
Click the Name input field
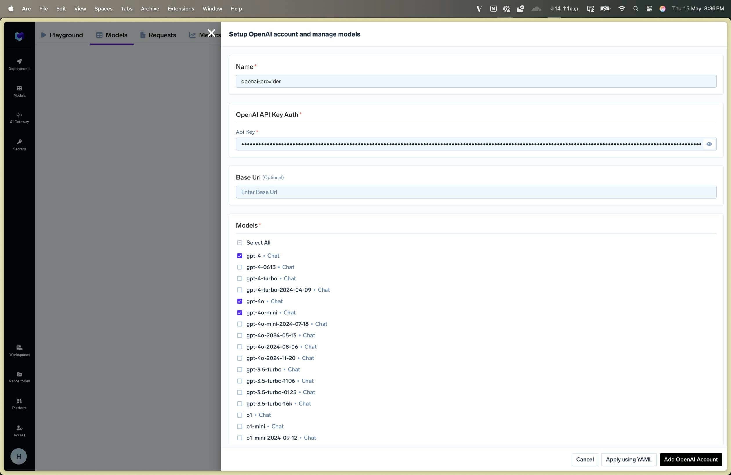click(x=476, y=82)
